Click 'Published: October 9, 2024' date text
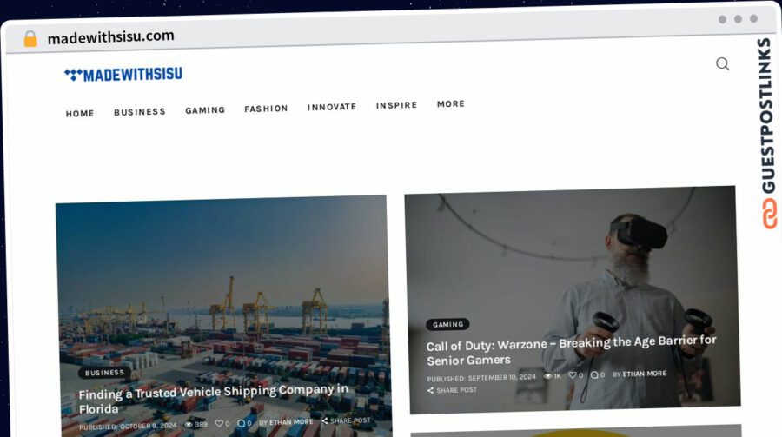This screenshot has width=782, height=437. tap(128, 427)
